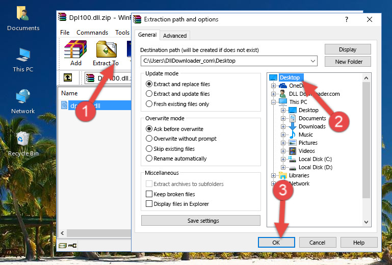Click the Extract To toolbar icon
The height and width of the screenshot is (265, 392).
click(106, 53)
